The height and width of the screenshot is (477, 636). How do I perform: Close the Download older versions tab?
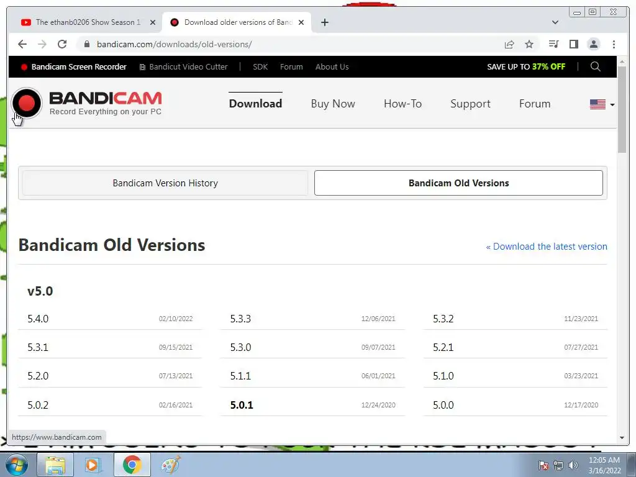301,22
